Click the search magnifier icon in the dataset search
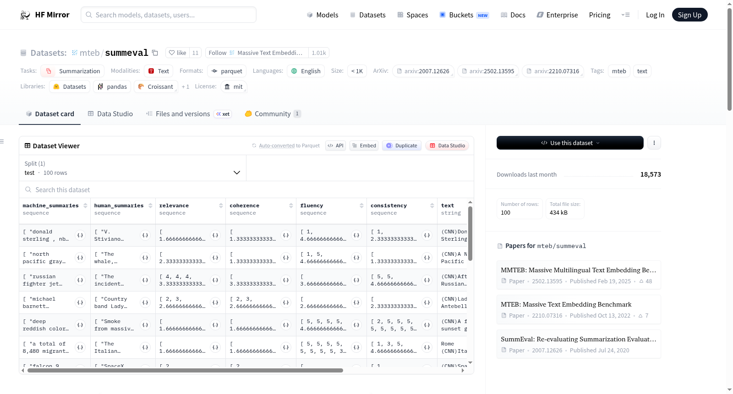 click(x=28, y=189)
